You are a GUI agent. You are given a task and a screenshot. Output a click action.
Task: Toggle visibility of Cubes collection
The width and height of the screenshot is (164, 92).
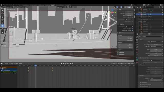[x=162, y=21]
